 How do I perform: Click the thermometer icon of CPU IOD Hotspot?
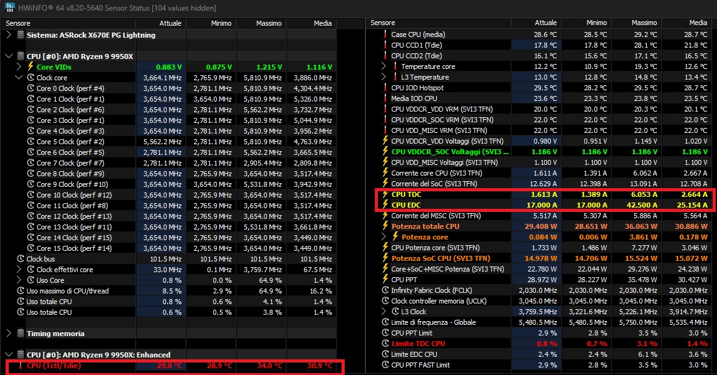tap(385, 87)
